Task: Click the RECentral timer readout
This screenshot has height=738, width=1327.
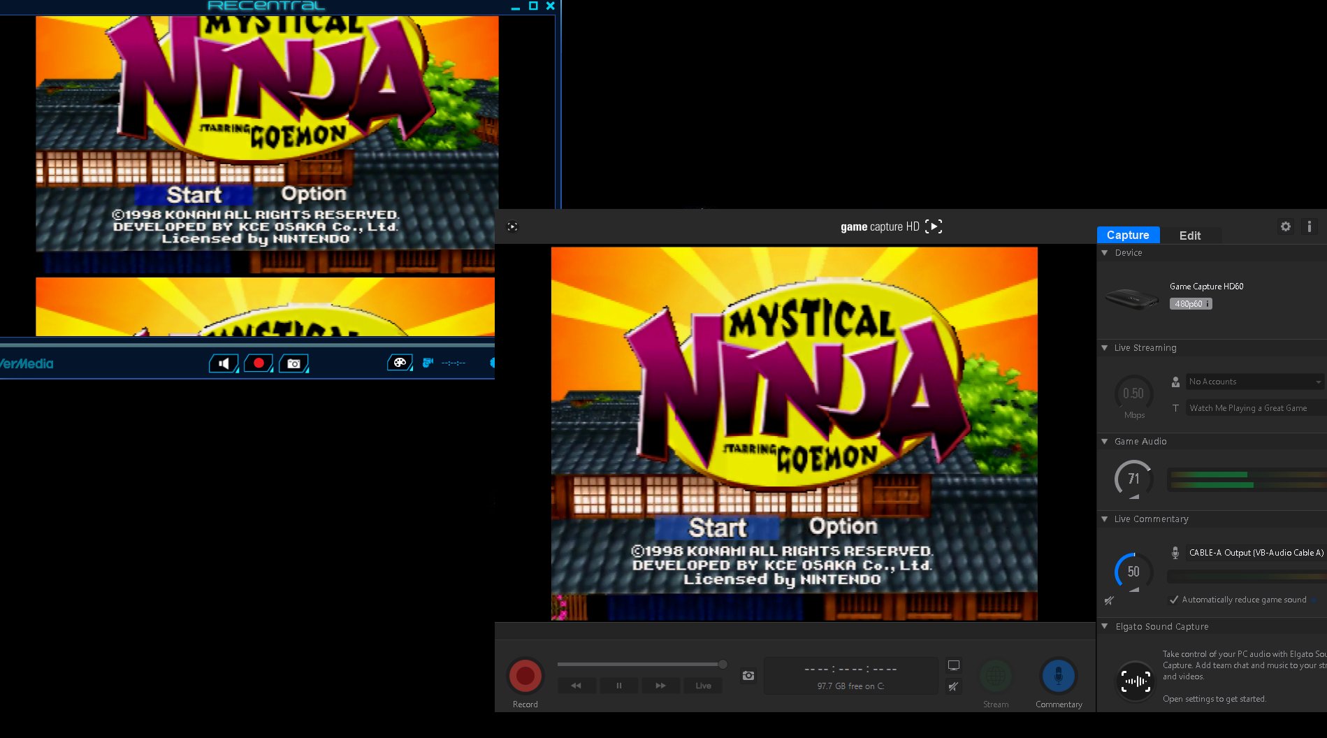Action: 453,363
